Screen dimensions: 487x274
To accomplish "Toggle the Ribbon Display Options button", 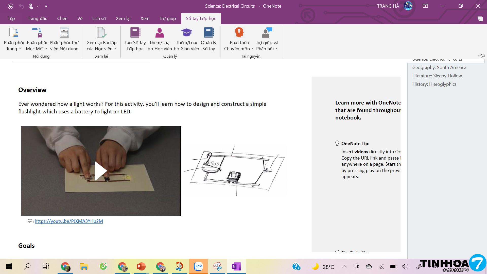I will point(425,6).
